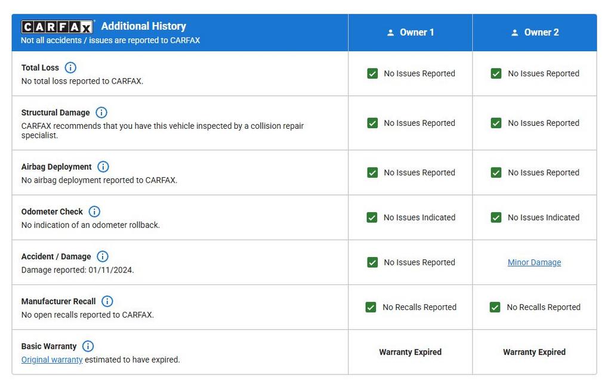Click the Basic Warranty info icon
611x387 pixels.
pyautogui.click(x=88, y=346)
